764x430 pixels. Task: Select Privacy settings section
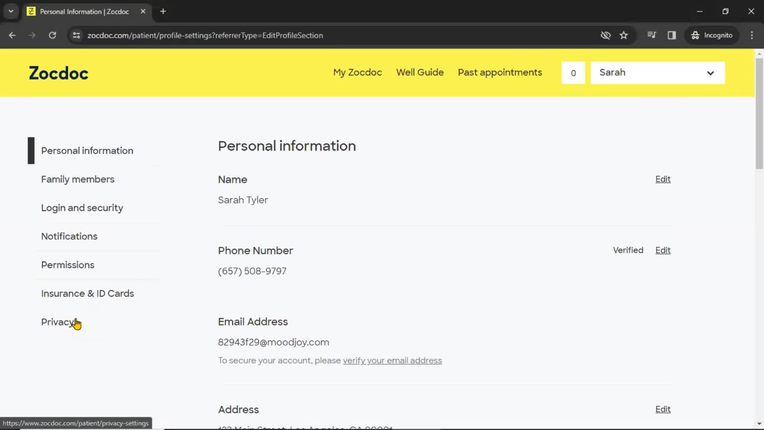click(58, 322)
